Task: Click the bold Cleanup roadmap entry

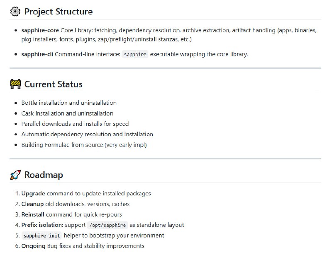Action: tap(33, 204)
